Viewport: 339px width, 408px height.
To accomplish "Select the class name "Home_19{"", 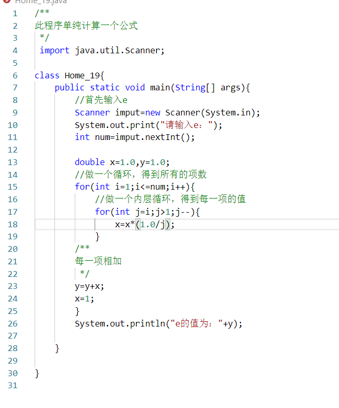I will 84,75.
